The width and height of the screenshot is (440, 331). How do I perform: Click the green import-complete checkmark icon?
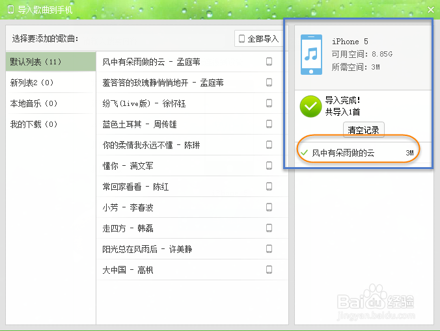coord(310,106)
